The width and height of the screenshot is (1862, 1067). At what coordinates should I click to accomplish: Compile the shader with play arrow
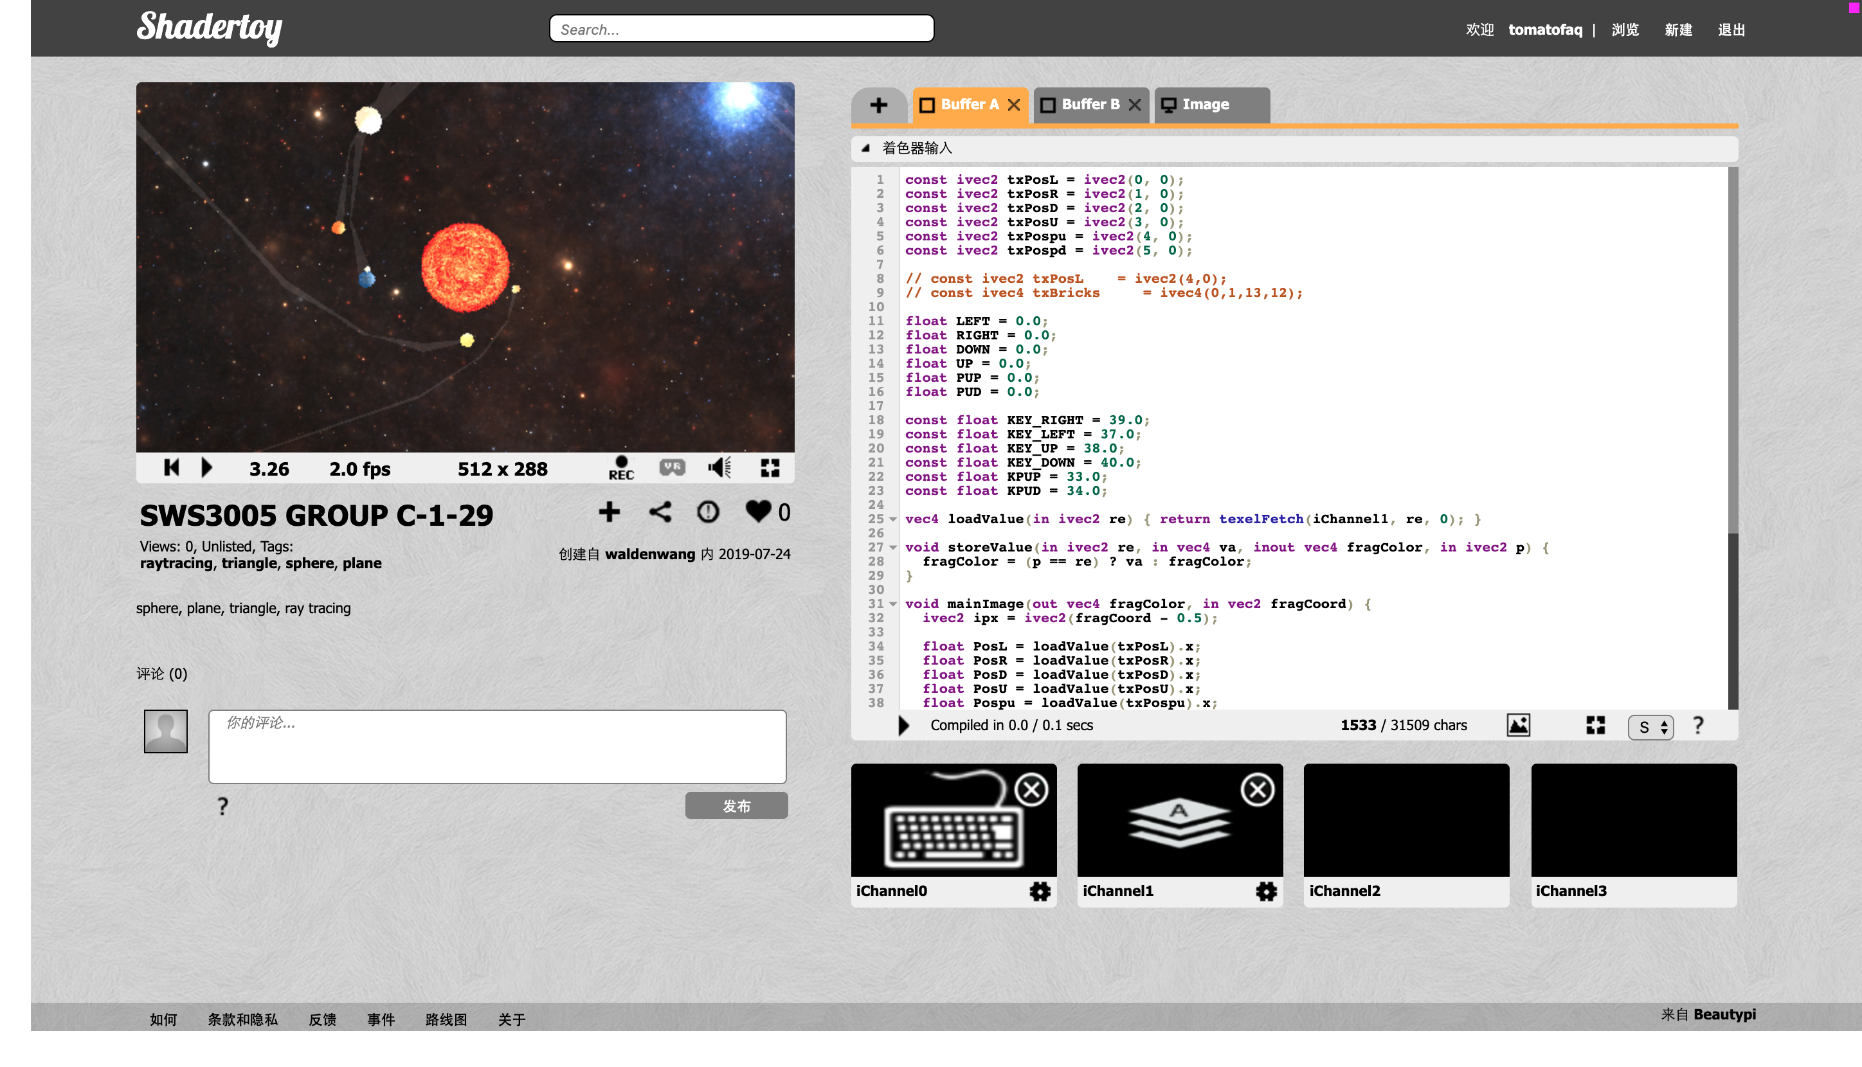[904, 726]
